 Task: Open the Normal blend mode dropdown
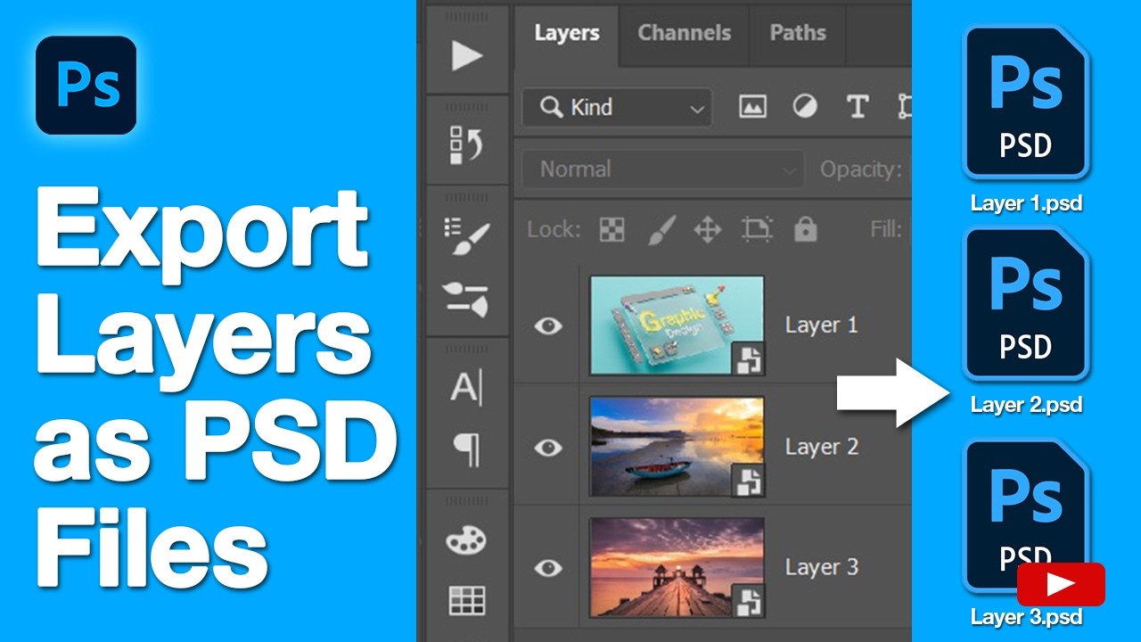pos(661,169)
